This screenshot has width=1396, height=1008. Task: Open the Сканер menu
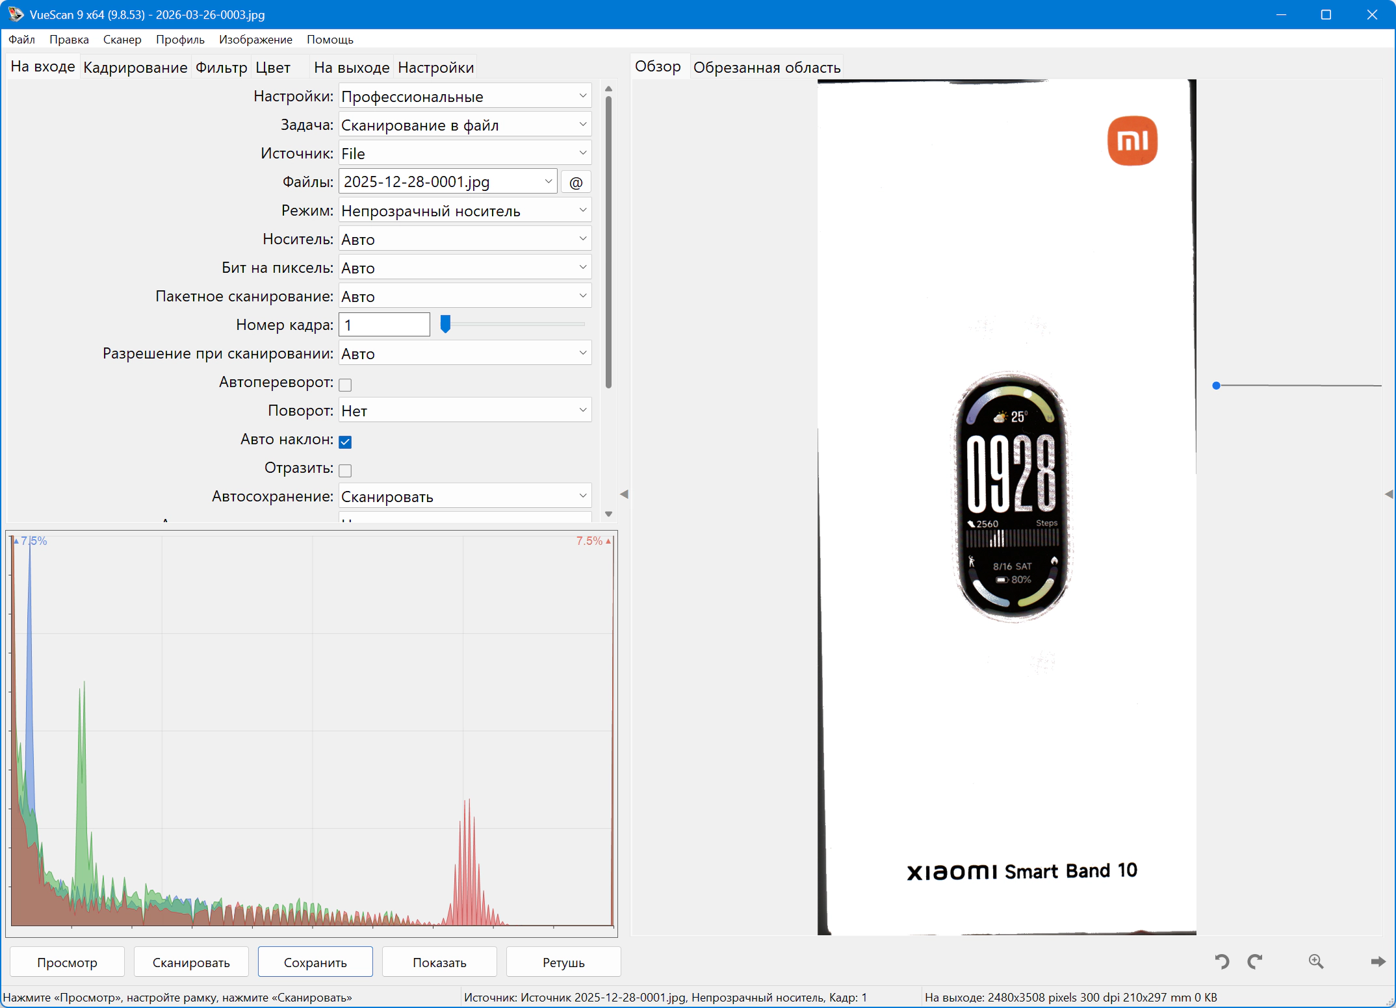[x=122, y=40]
